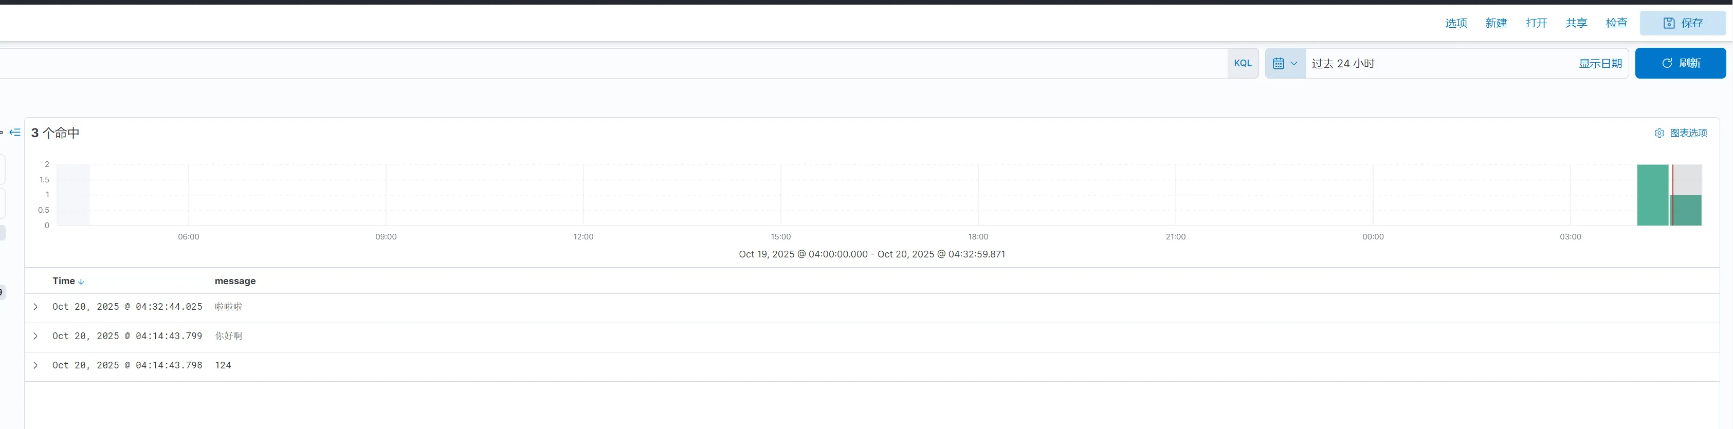Open 图表选项 gear settings
The width and height of the screenshot is (1733, 429).
1680,133
